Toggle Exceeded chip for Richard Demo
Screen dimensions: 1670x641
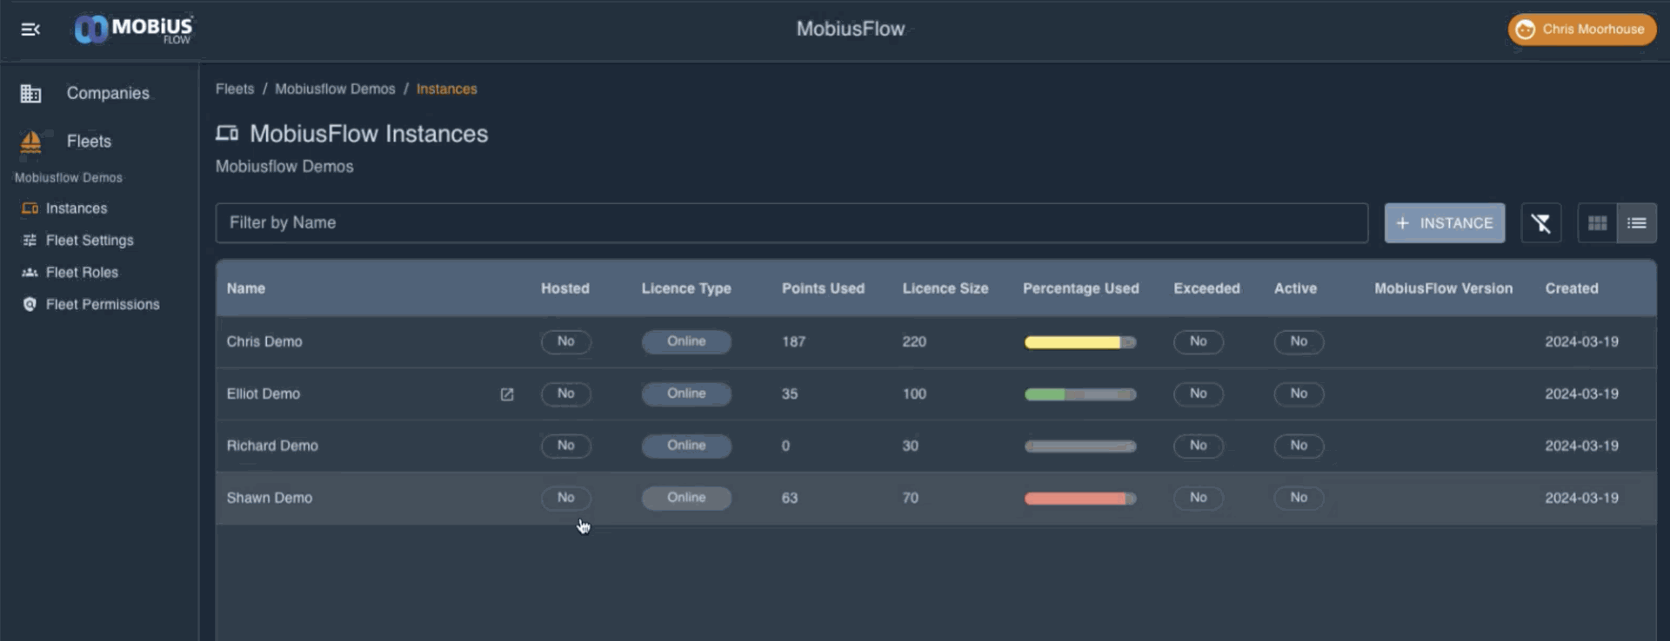pos(1198,446)
